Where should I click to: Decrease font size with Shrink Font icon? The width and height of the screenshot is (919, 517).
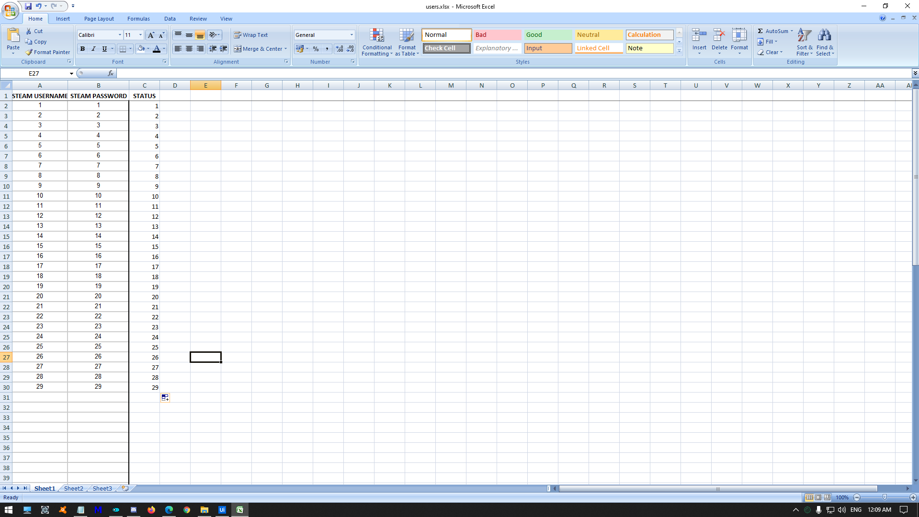(161, 35)
